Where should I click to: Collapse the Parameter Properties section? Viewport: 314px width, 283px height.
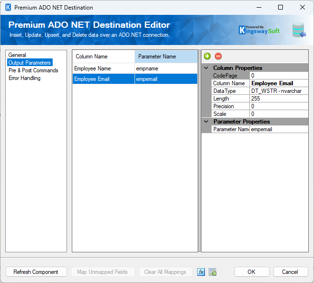[x=206, y=122]
